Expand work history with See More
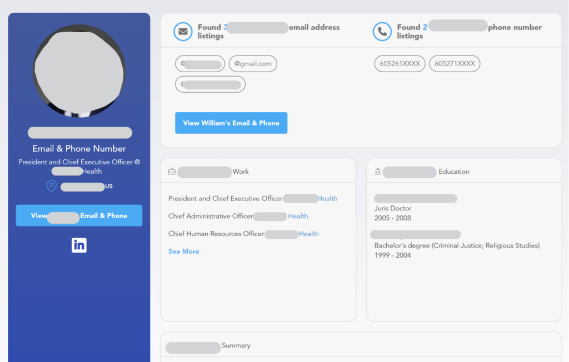The height and width of the screenshot is (362, 569). 183,251
